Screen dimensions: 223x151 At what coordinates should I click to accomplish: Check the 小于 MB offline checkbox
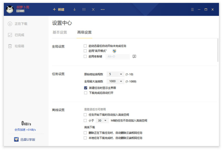[x=85, y=120]
